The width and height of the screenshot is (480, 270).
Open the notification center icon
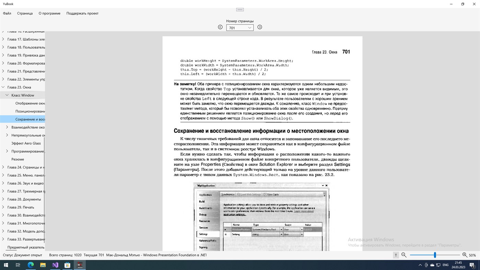point(472,265)
